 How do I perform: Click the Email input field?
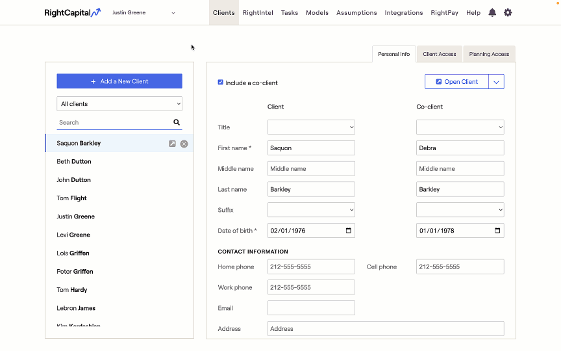[x=311, y=308]
